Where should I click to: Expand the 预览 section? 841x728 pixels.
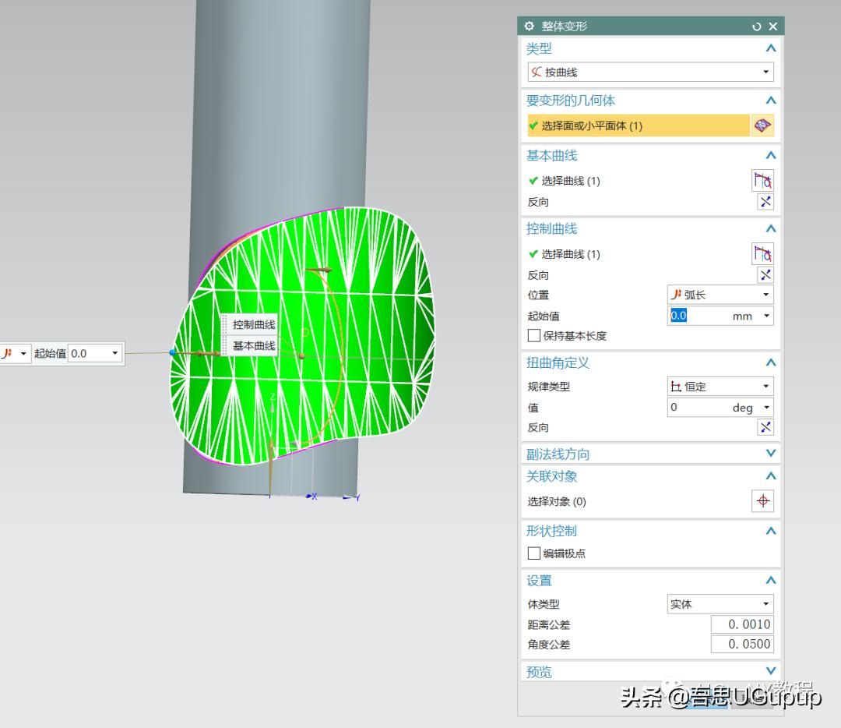tap(770, 671)
